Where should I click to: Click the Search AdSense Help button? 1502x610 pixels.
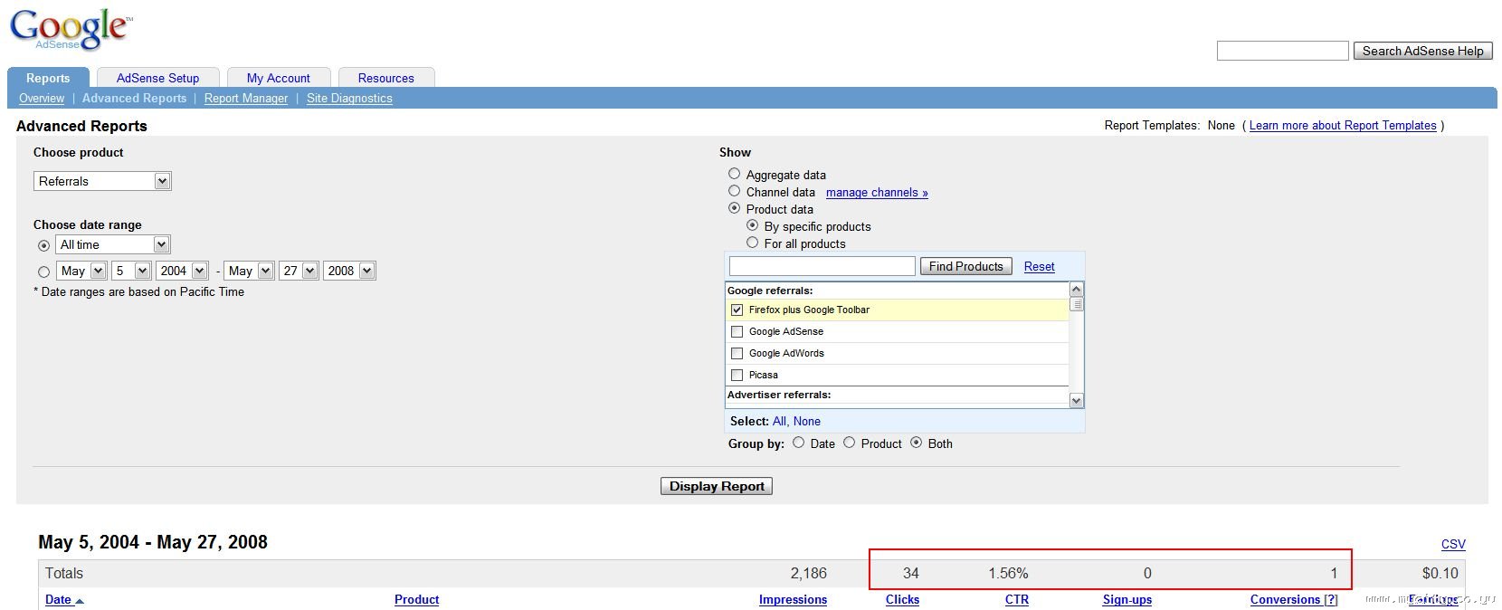(1422, 51)
